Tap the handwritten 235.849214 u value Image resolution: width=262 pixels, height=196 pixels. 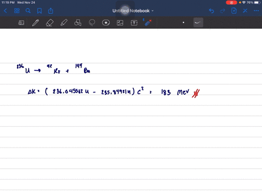point(116,91)
